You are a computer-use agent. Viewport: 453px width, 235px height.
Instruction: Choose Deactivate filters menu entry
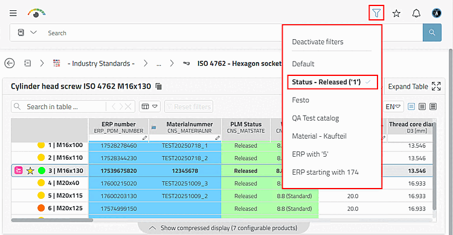click(x=318, y=42)
